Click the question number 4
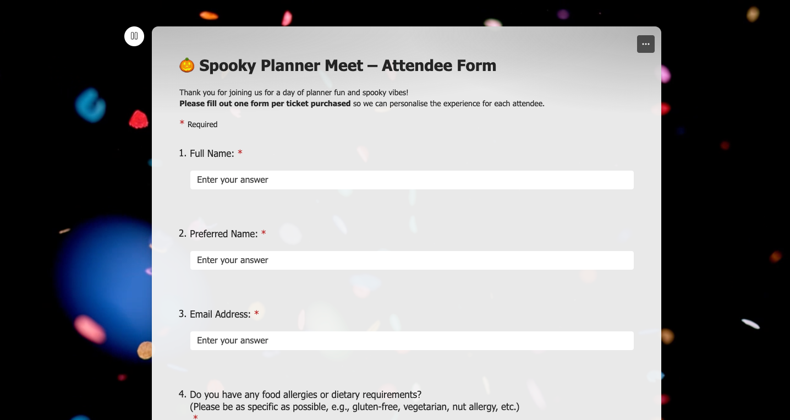 (x=182, y=394)
